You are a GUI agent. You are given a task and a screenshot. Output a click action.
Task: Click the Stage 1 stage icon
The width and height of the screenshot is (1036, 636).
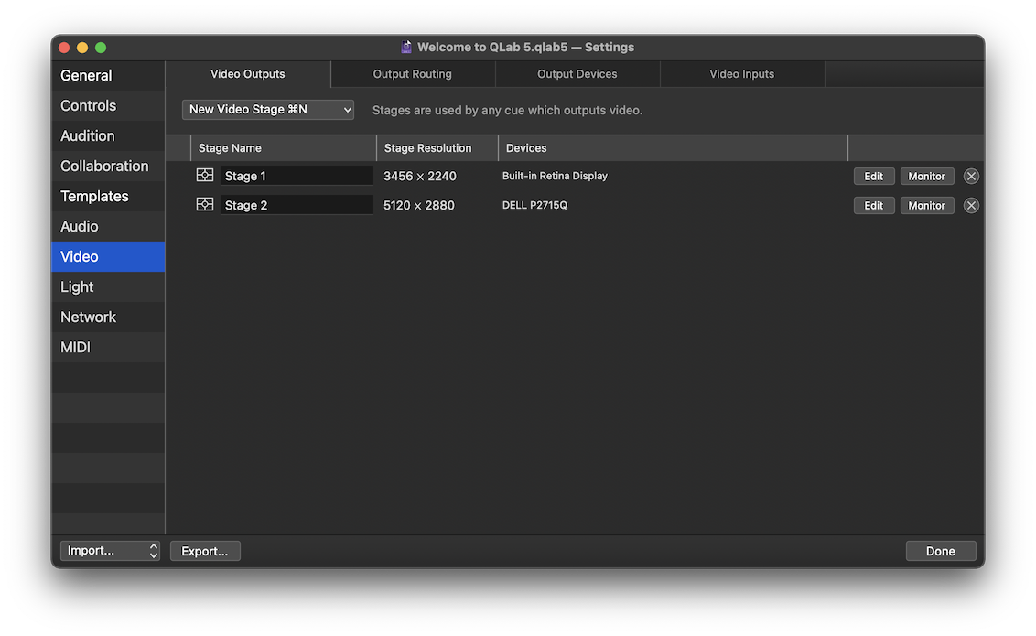point(205,174)
